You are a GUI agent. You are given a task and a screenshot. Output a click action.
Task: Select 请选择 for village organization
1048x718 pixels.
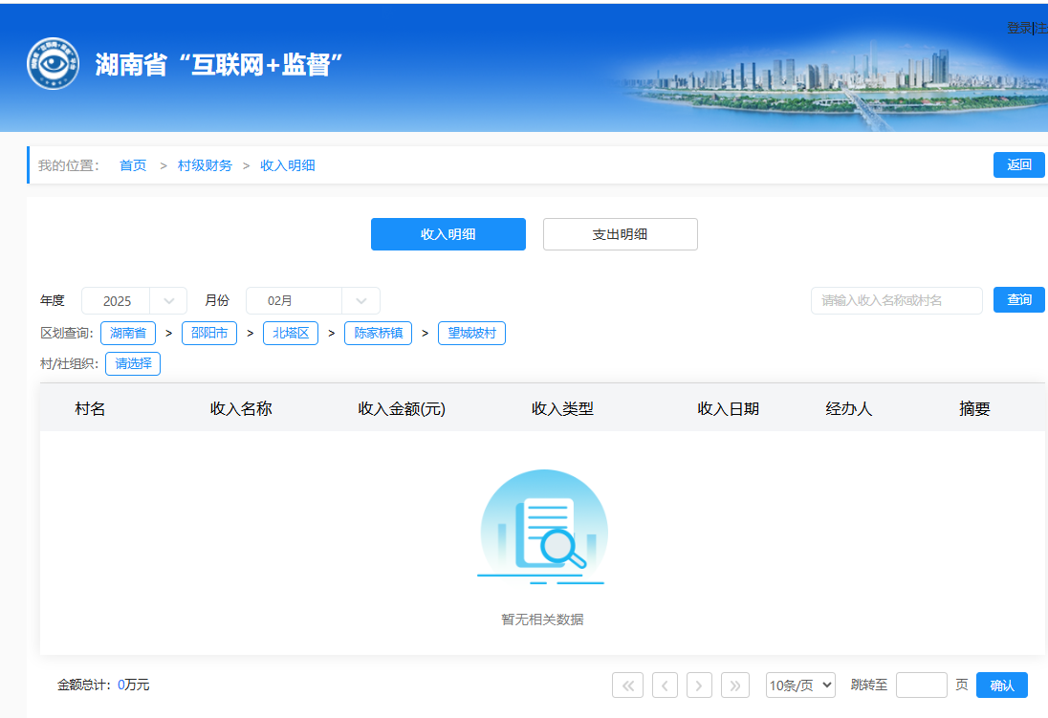(133, 363)
